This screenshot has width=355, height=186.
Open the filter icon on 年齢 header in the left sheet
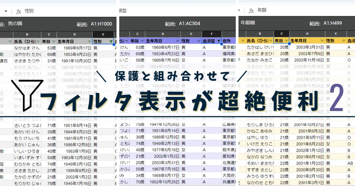point(53,41)
